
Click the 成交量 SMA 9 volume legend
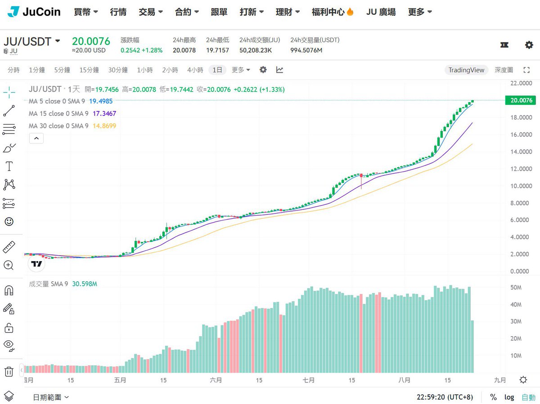pyautogui.click(x=63, y=284)
